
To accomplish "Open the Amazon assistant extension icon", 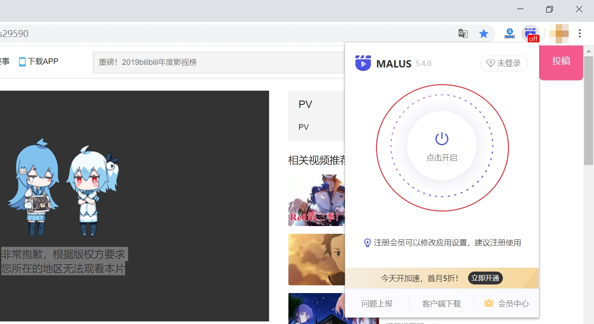I will coord(510,34).
